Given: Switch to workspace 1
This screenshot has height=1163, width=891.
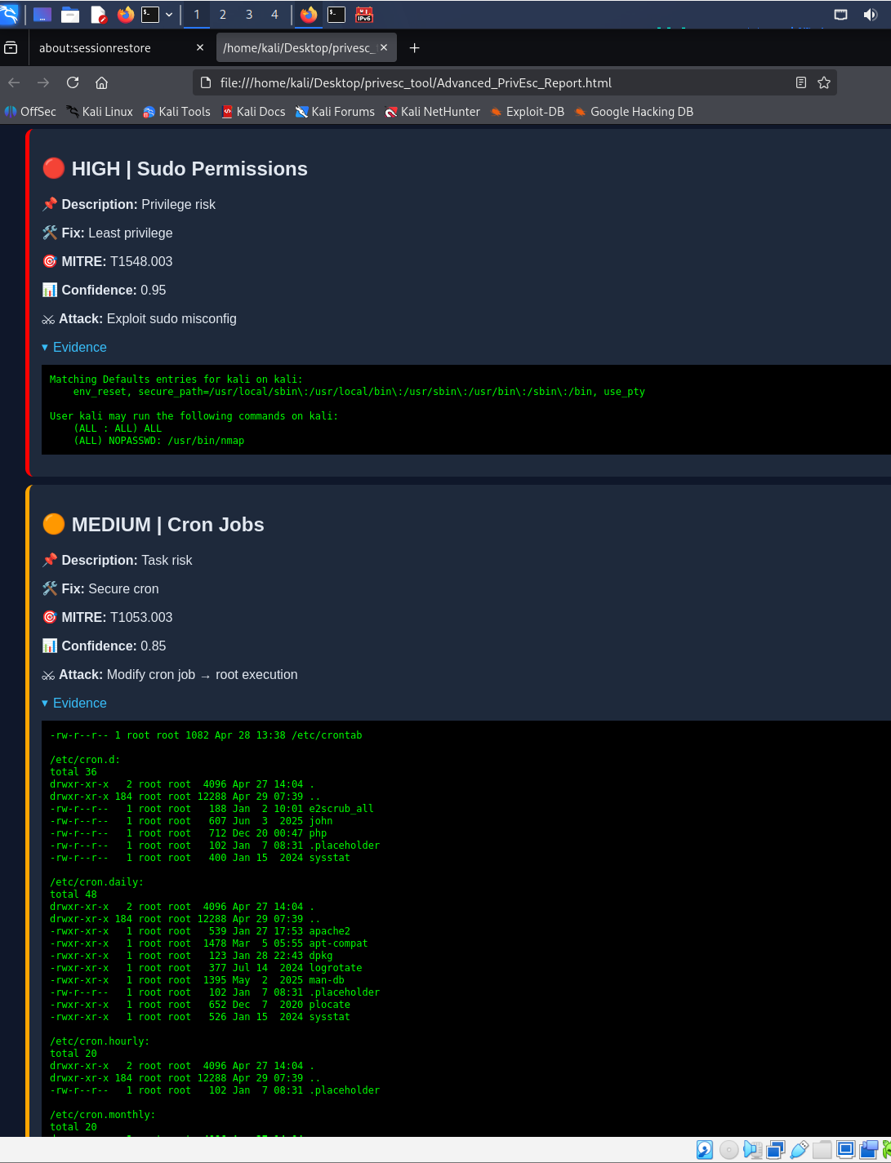Looking at the screenshot, I should pos(197,15).
